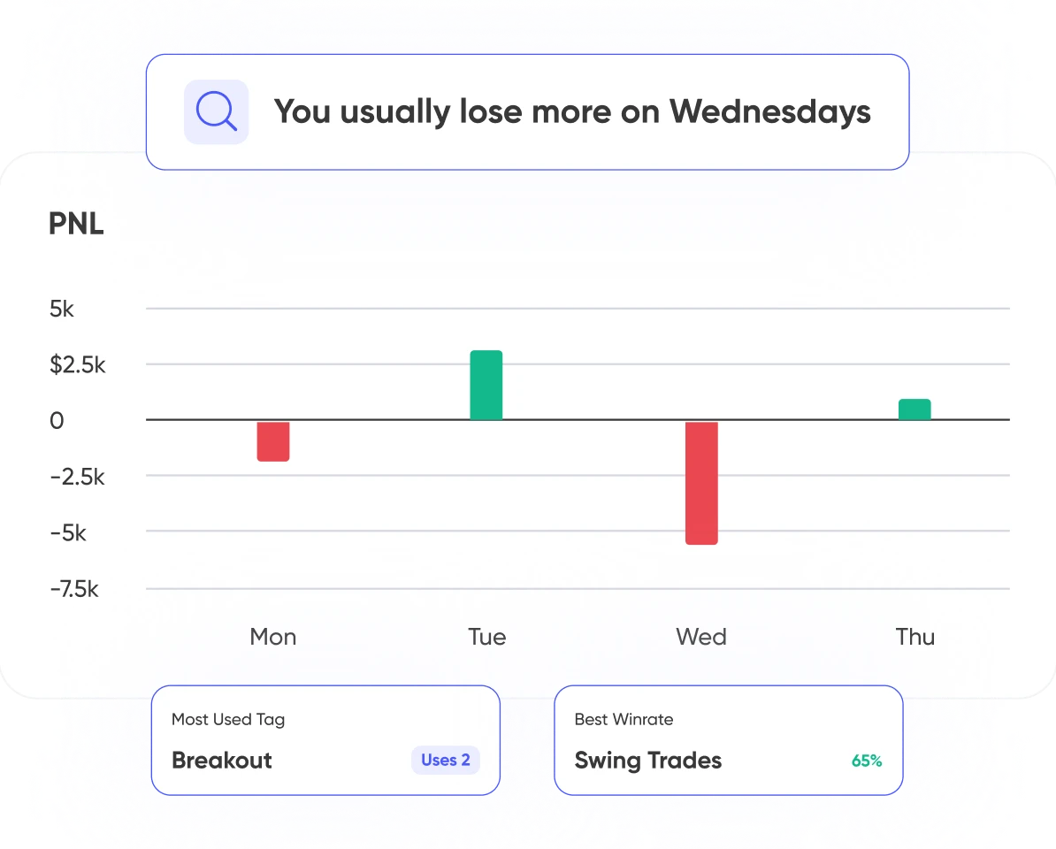Viewport: 1056px width, 849px height.
Task: Open the Most Used Tag card
Action: tap(325, 739)
